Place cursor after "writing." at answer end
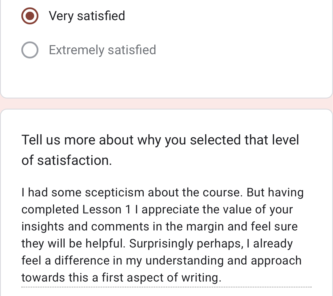Viewport: 333px width, 296px height. [222, 278]
